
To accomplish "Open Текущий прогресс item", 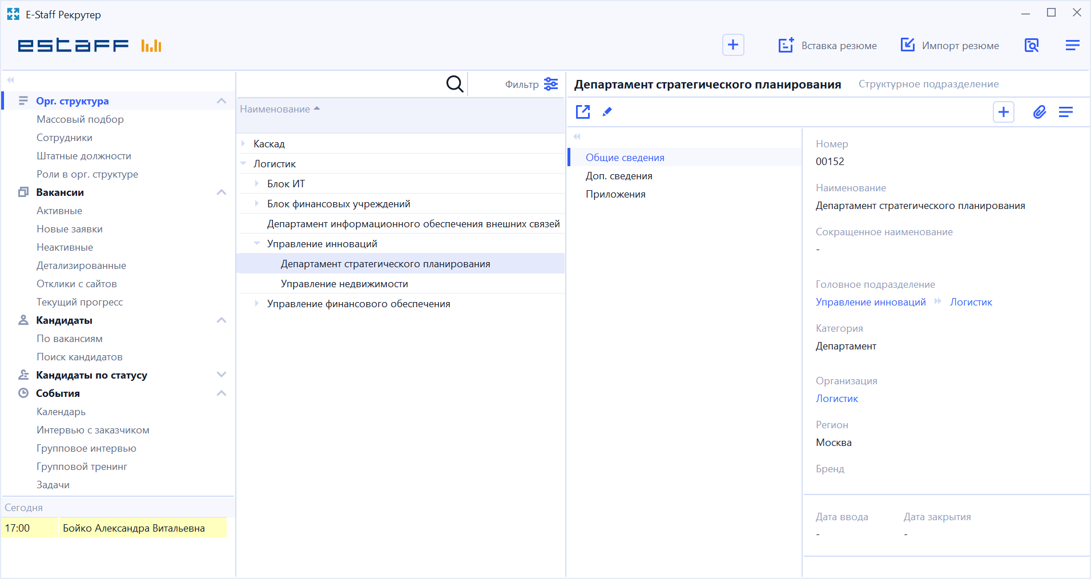I will (80, 302).
